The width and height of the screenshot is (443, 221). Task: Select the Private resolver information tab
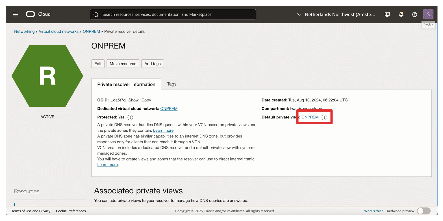[x=126, y=84]
